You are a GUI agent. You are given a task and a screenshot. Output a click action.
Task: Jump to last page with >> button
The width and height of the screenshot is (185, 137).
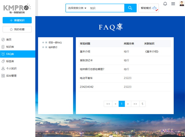point(135,104)
